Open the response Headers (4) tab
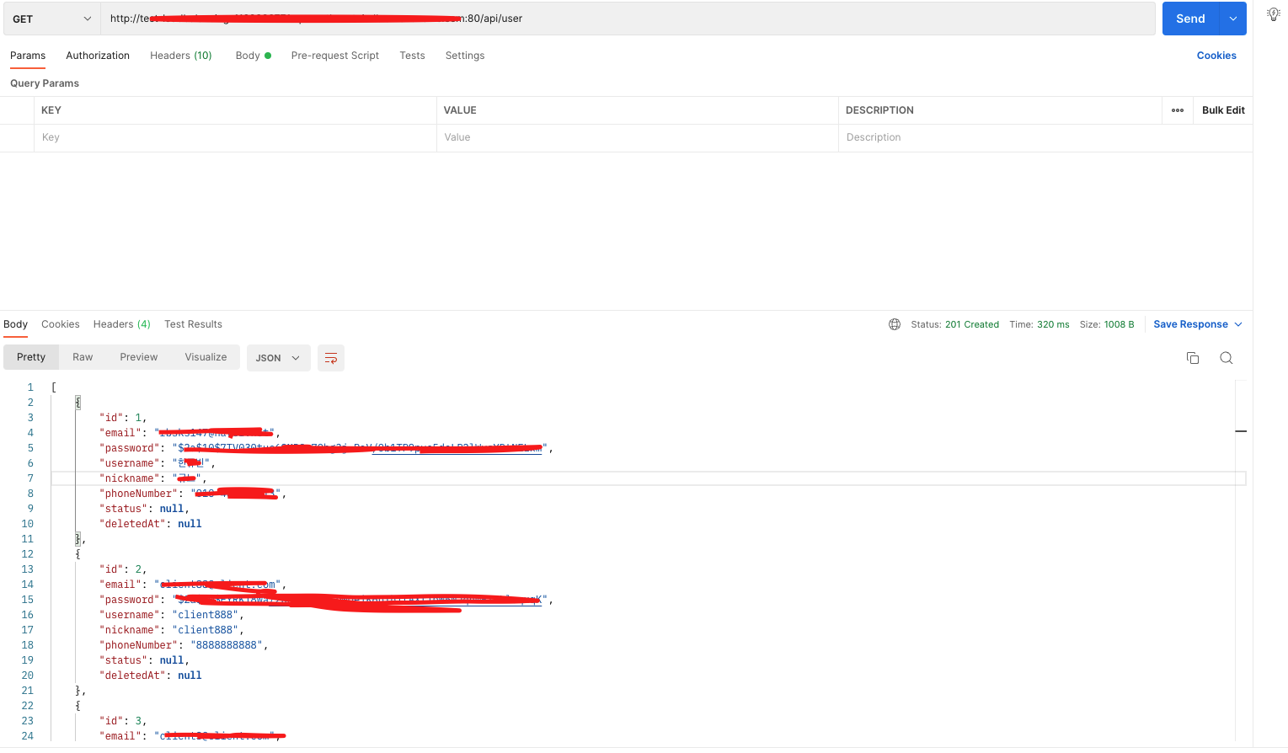 (x=122, y=324)
